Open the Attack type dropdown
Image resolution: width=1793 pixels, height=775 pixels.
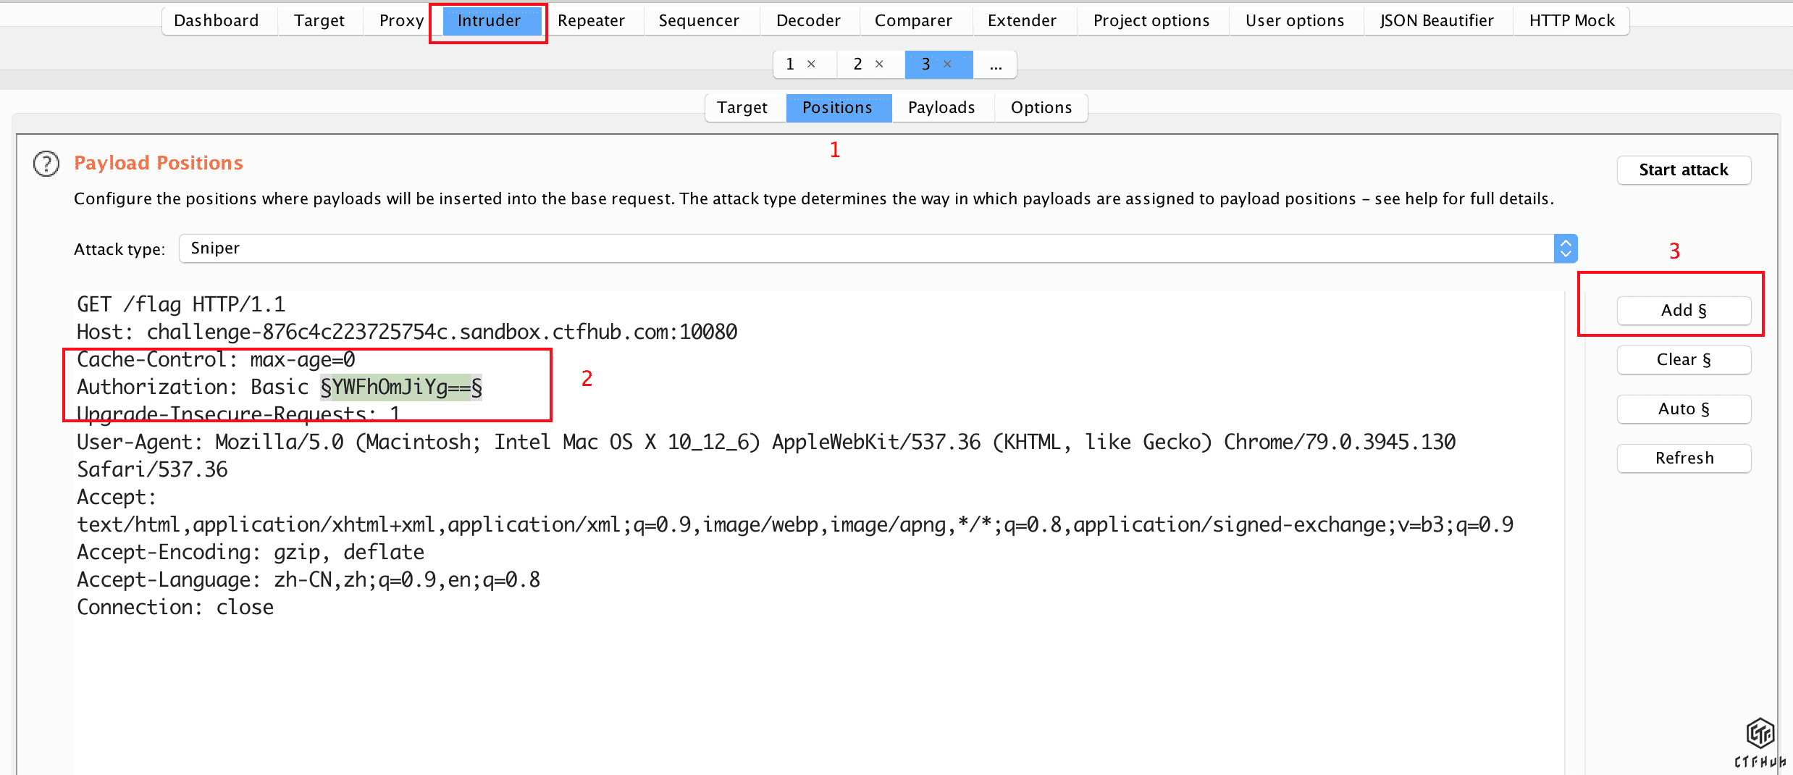click(865, 248)
